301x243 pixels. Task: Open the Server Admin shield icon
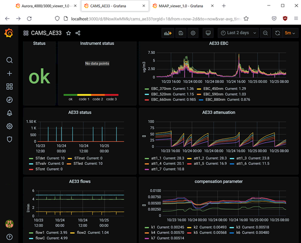pos(9,139)
